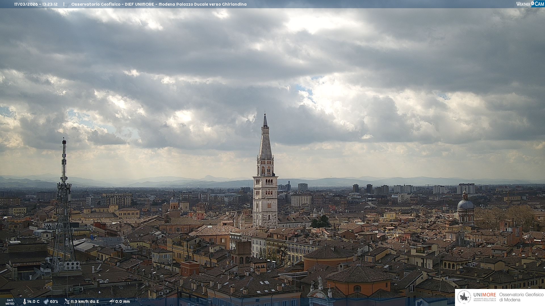The width and height of the screenshot is (545, 306).
Task: Click the camera lens icon in WeatherCam logo
Action: click(533, 3)
